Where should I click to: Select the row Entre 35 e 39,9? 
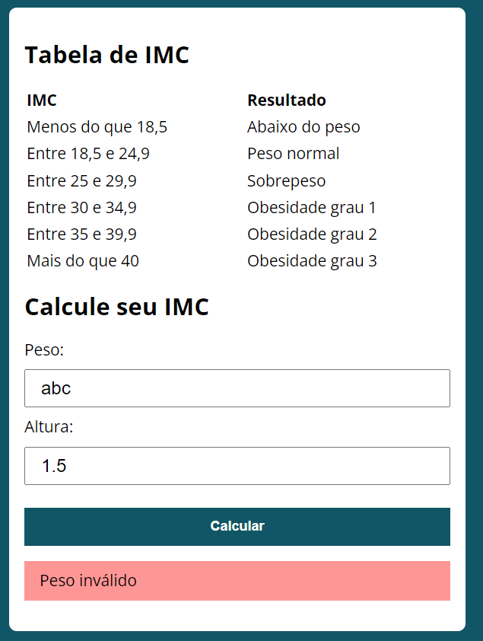click(81, 234)
